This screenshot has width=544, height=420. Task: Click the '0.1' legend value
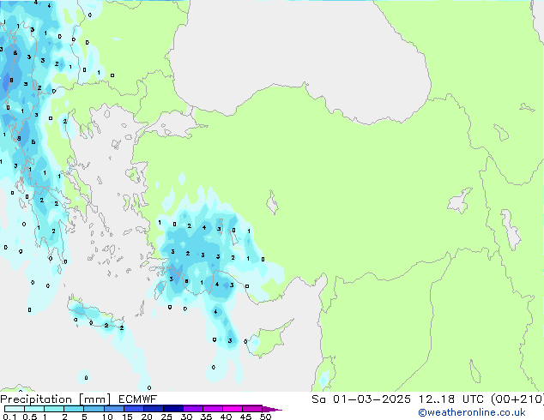click(9, 417)
